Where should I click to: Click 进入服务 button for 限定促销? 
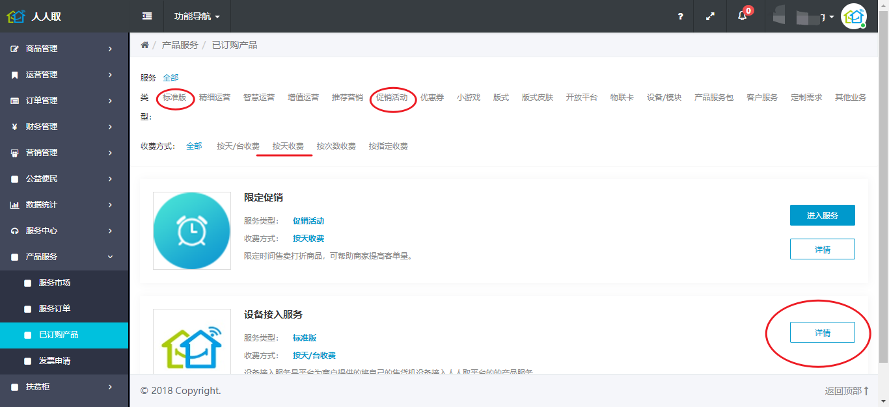click(x=823, y=215)
